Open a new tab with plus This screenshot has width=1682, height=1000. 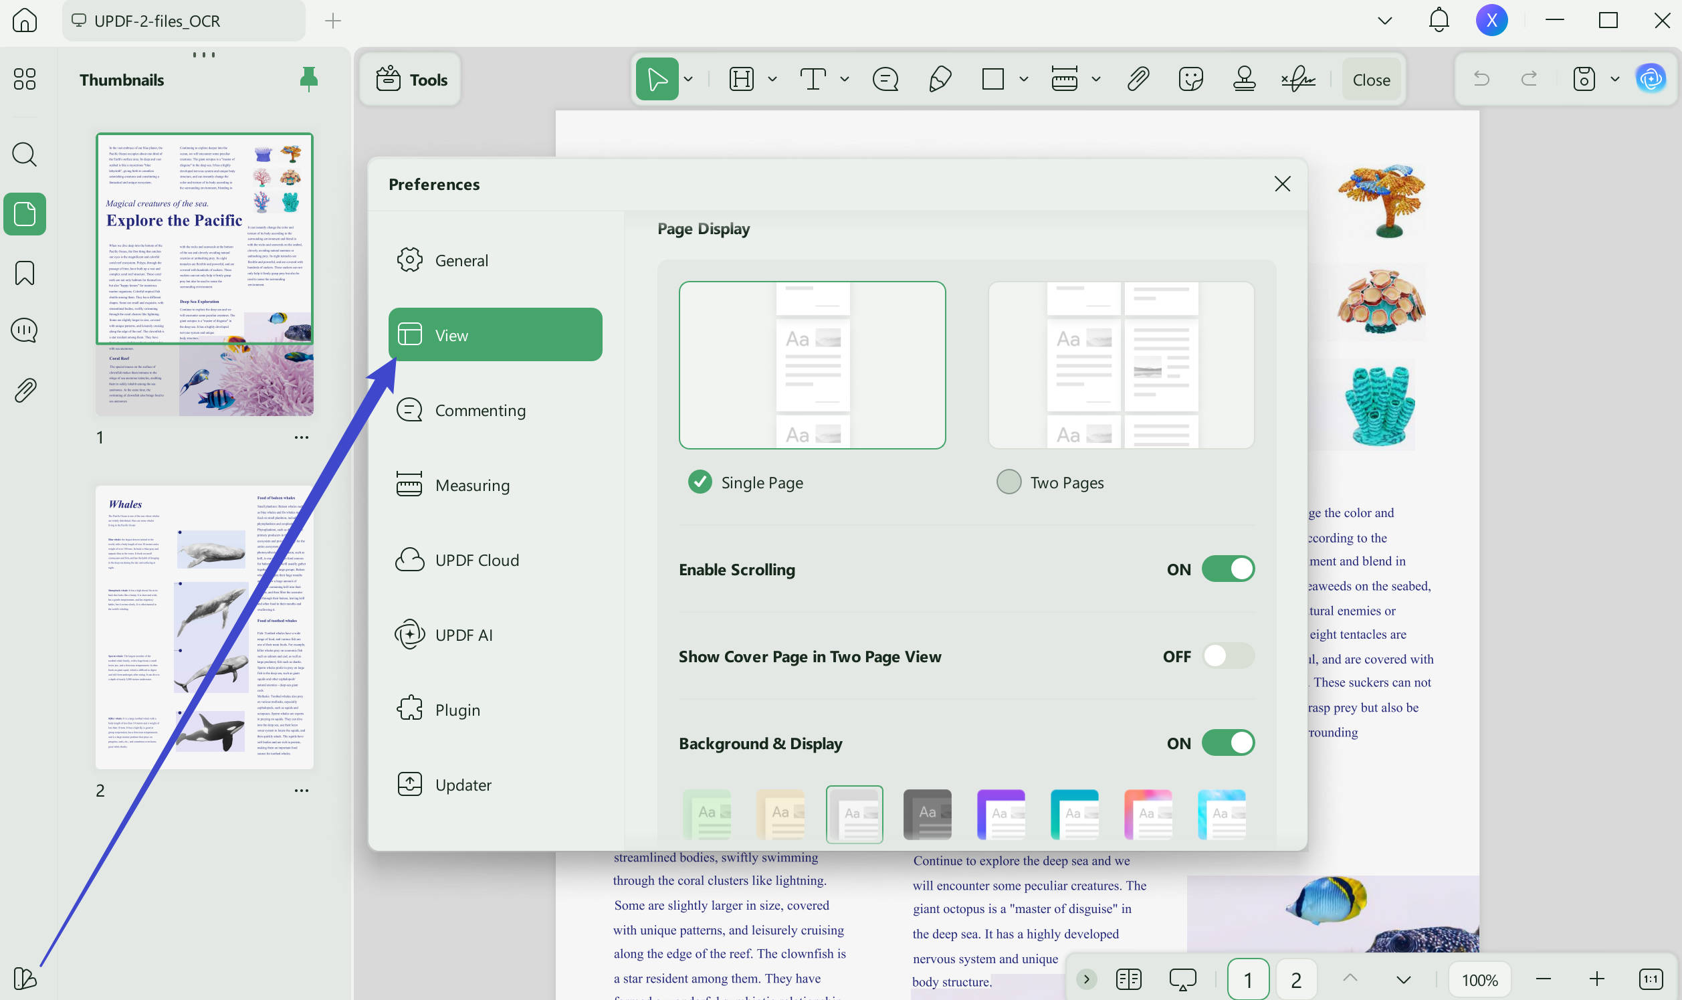[333, 21]
